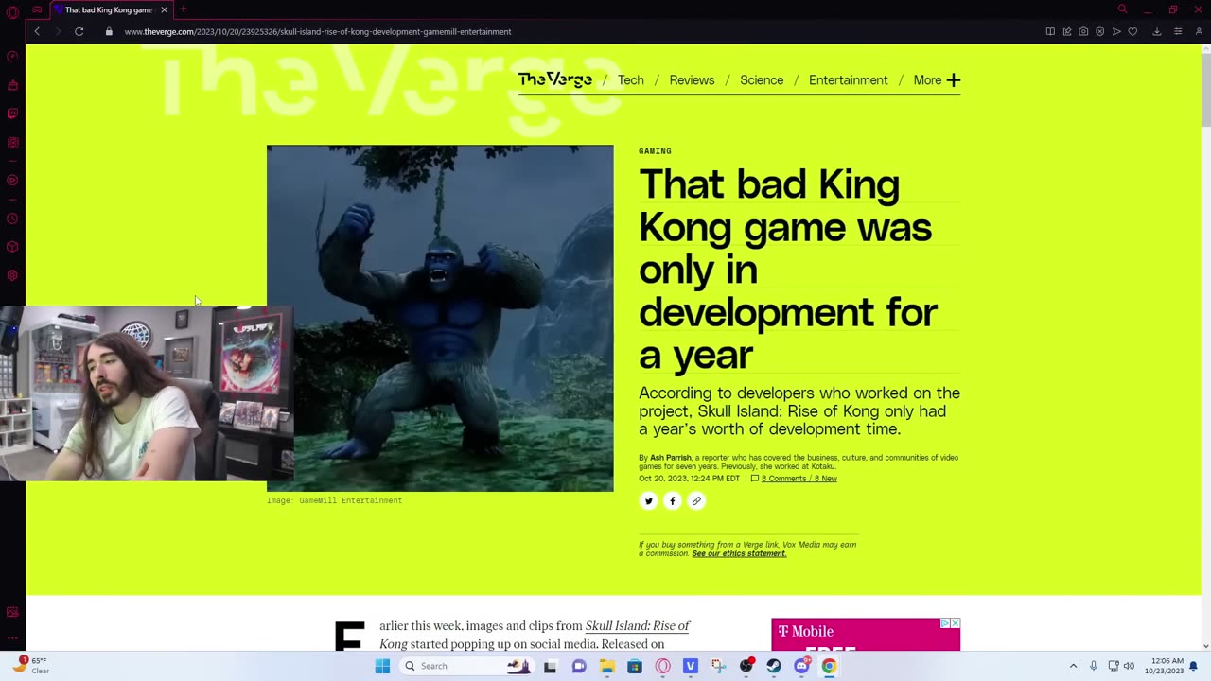The width and height of the screenshot is (1211, 681).
Task: Open the '8 Comments / 8 New' link
Action: coord(799,479)
